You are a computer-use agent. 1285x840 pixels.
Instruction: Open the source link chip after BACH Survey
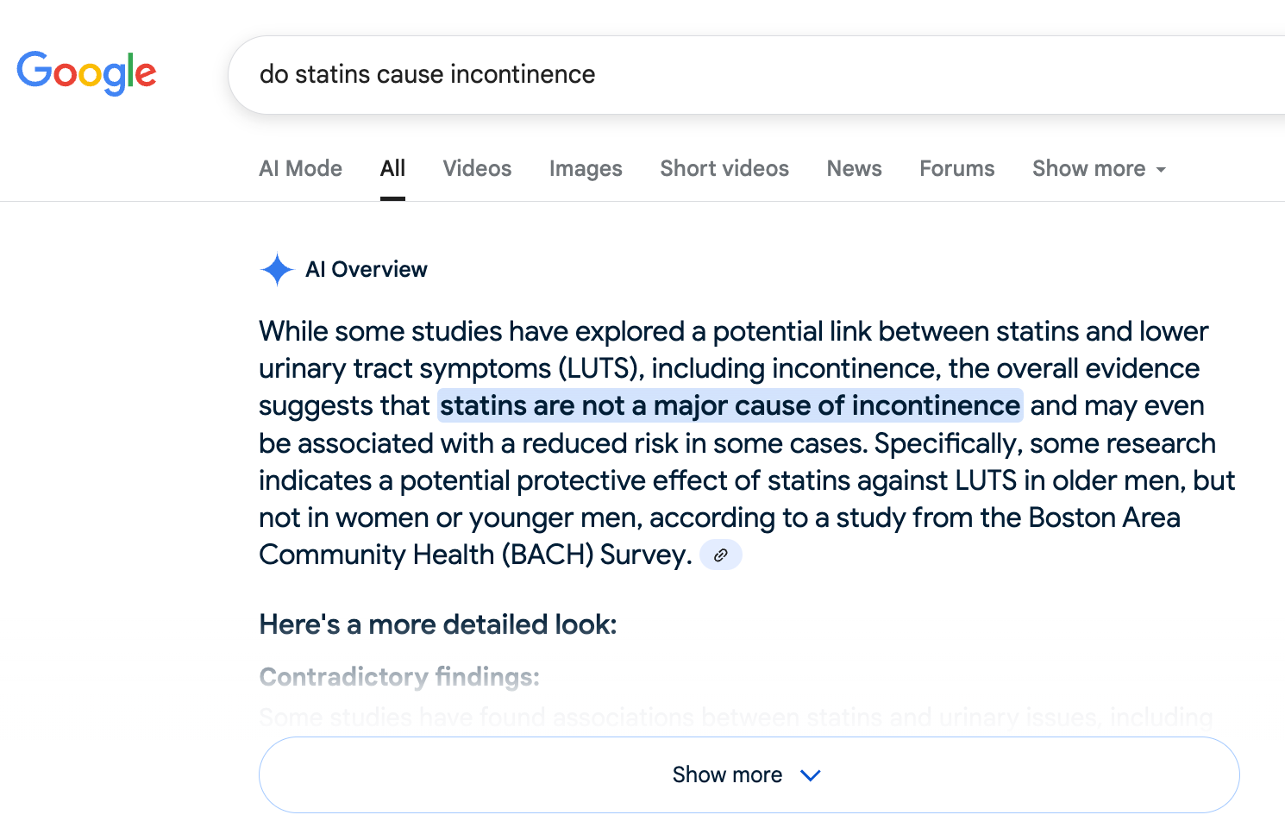point(720,555)
